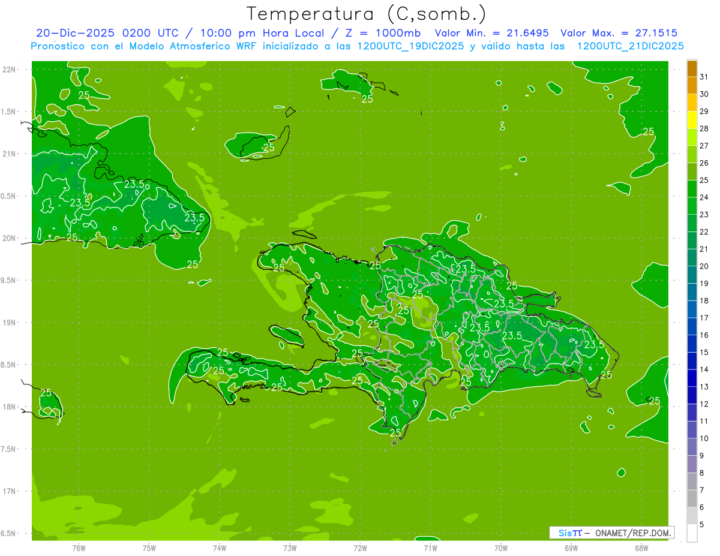The height and width of the screenshot is (556, 720).
Task: Click the white swatch below 5
Action: [692, 533]
